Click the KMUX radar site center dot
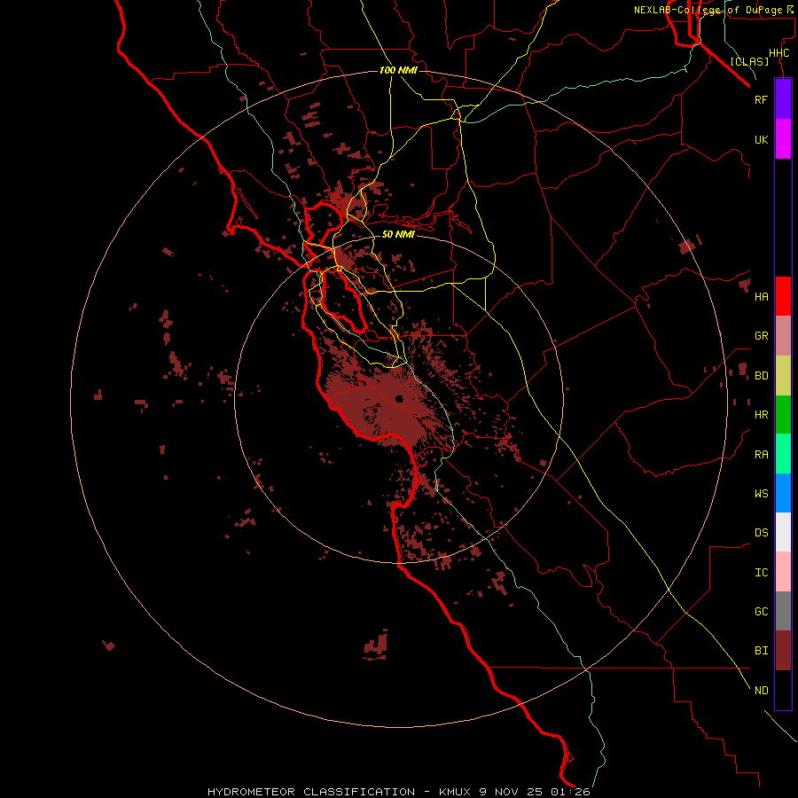The width and height of the screenshot is (798, 798). 399,398
